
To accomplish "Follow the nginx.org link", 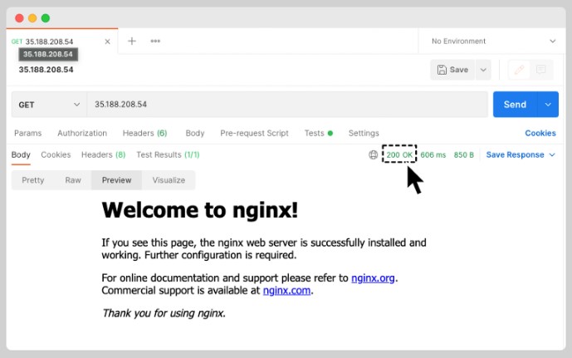I will pyautogui.click(x=373, y=278).
